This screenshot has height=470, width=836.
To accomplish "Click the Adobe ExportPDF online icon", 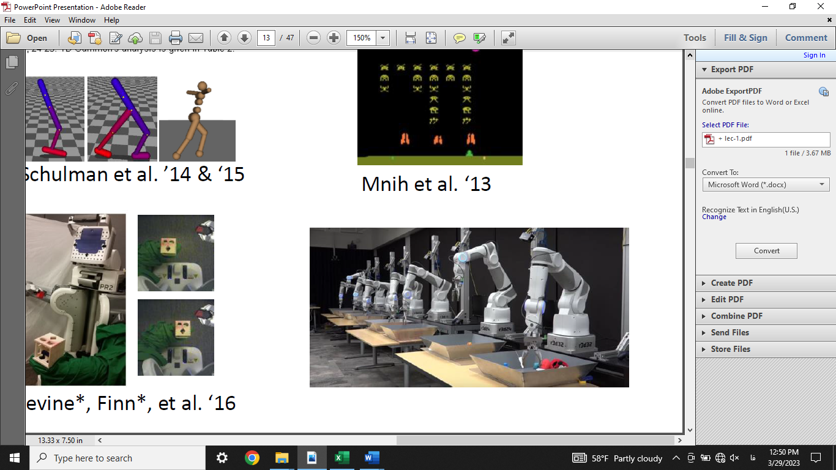I will tap(824, 92).
